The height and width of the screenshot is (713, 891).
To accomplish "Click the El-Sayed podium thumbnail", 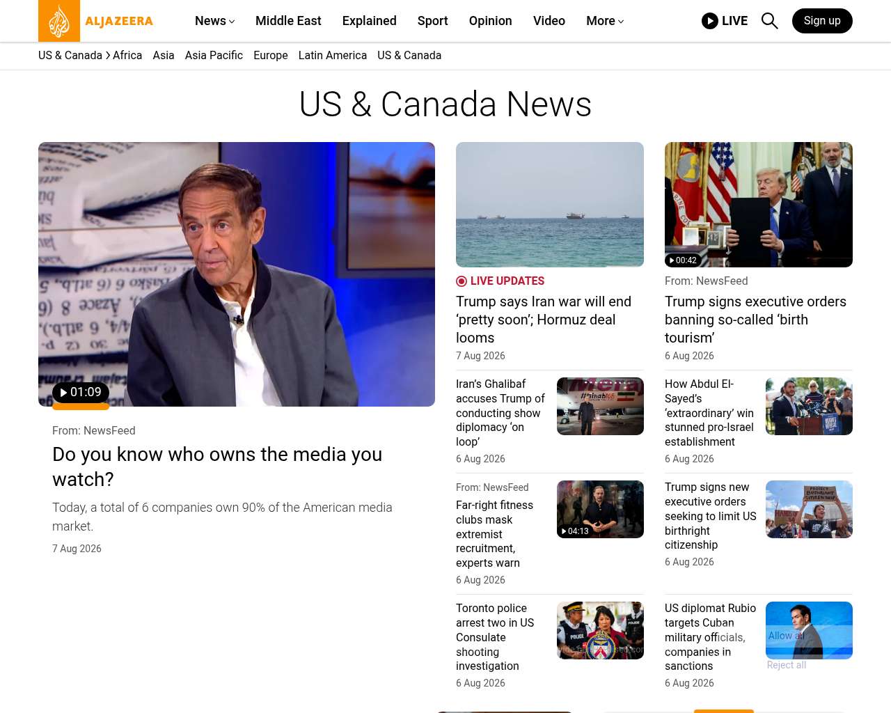I will [809, 406].
